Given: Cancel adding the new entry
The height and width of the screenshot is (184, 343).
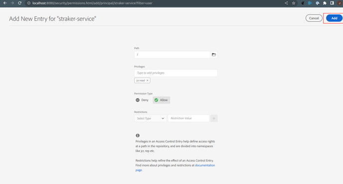Looking at the screenshot, I should [x=314, y=18].
